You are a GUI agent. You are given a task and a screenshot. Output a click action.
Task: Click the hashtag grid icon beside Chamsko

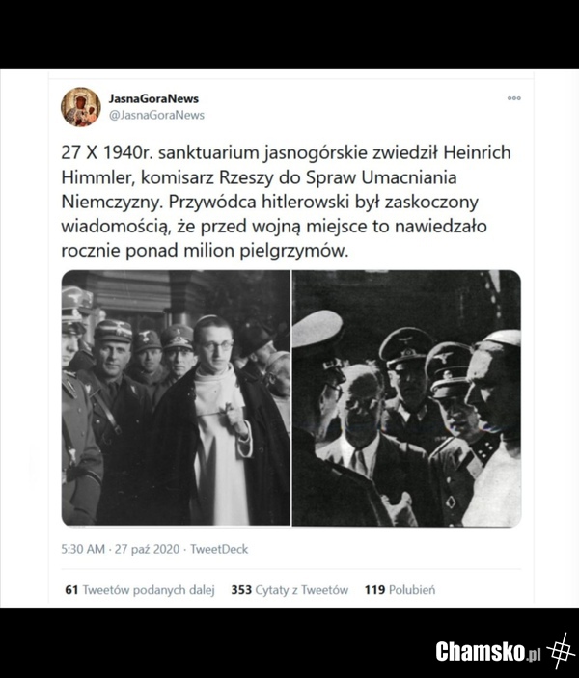pyautogui.click(x=561, y=651)
